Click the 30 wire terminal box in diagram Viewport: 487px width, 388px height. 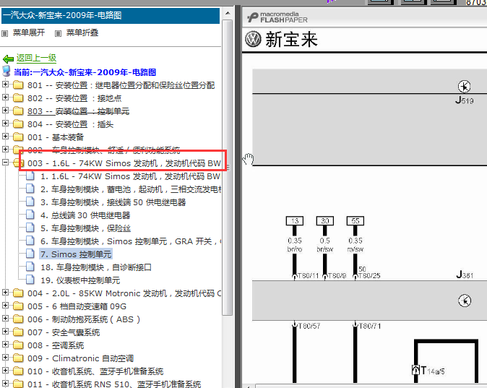[x=325, y=221]
